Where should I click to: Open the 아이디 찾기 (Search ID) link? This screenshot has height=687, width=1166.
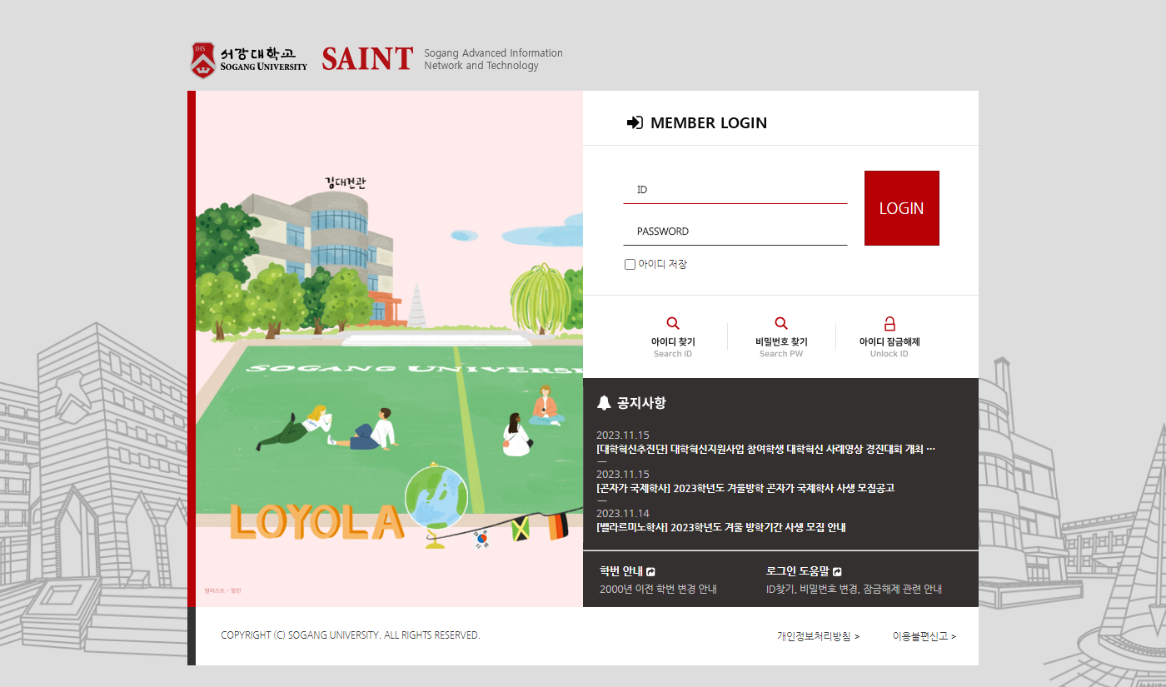tap(673, 336)
